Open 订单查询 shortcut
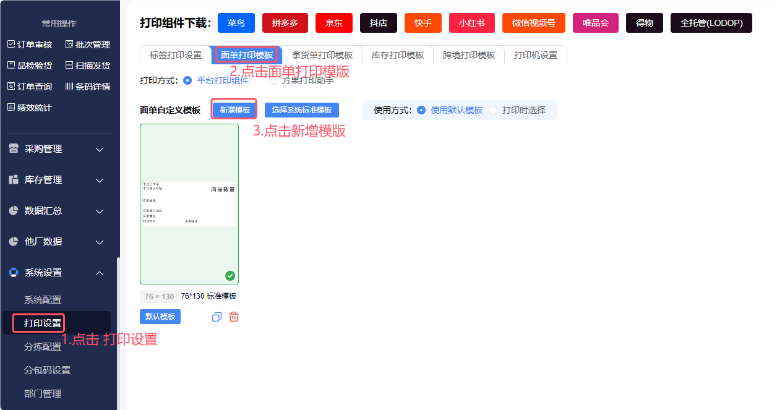 coord(30,87)
